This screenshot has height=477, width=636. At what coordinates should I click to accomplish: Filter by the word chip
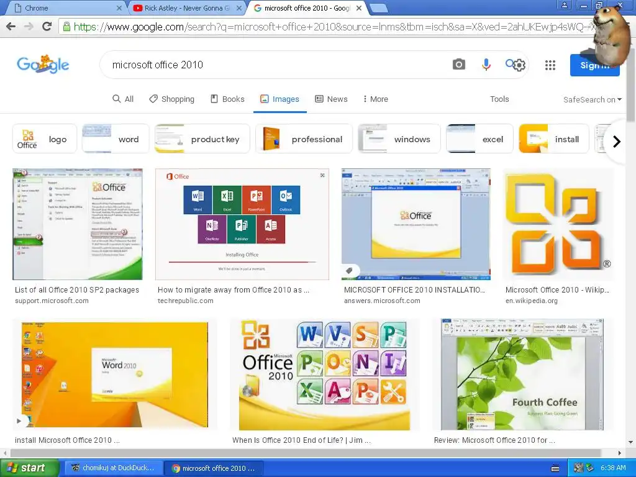[116, 139]
